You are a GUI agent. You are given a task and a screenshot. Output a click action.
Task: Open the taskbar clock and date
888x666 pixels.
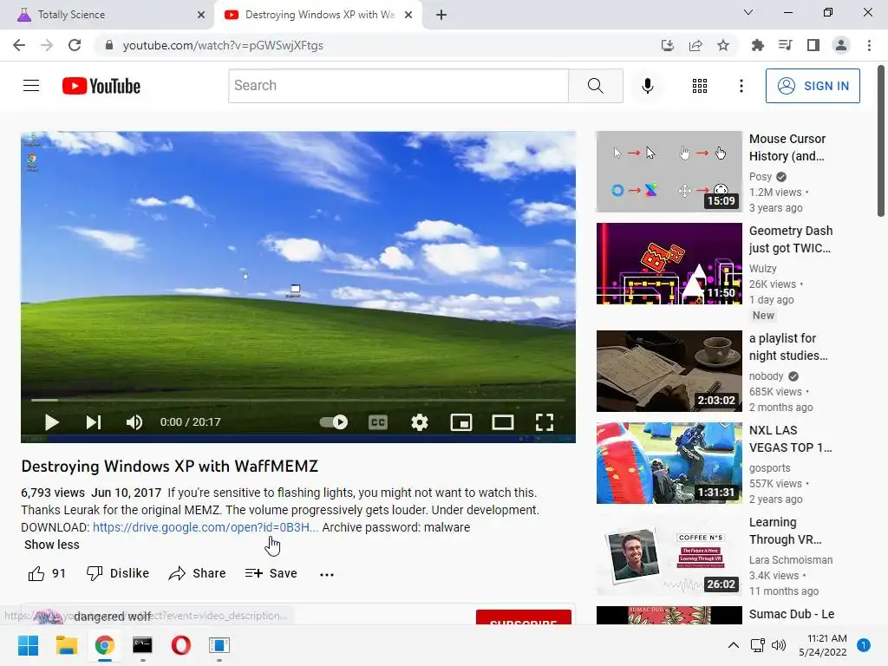pos(823,645)
